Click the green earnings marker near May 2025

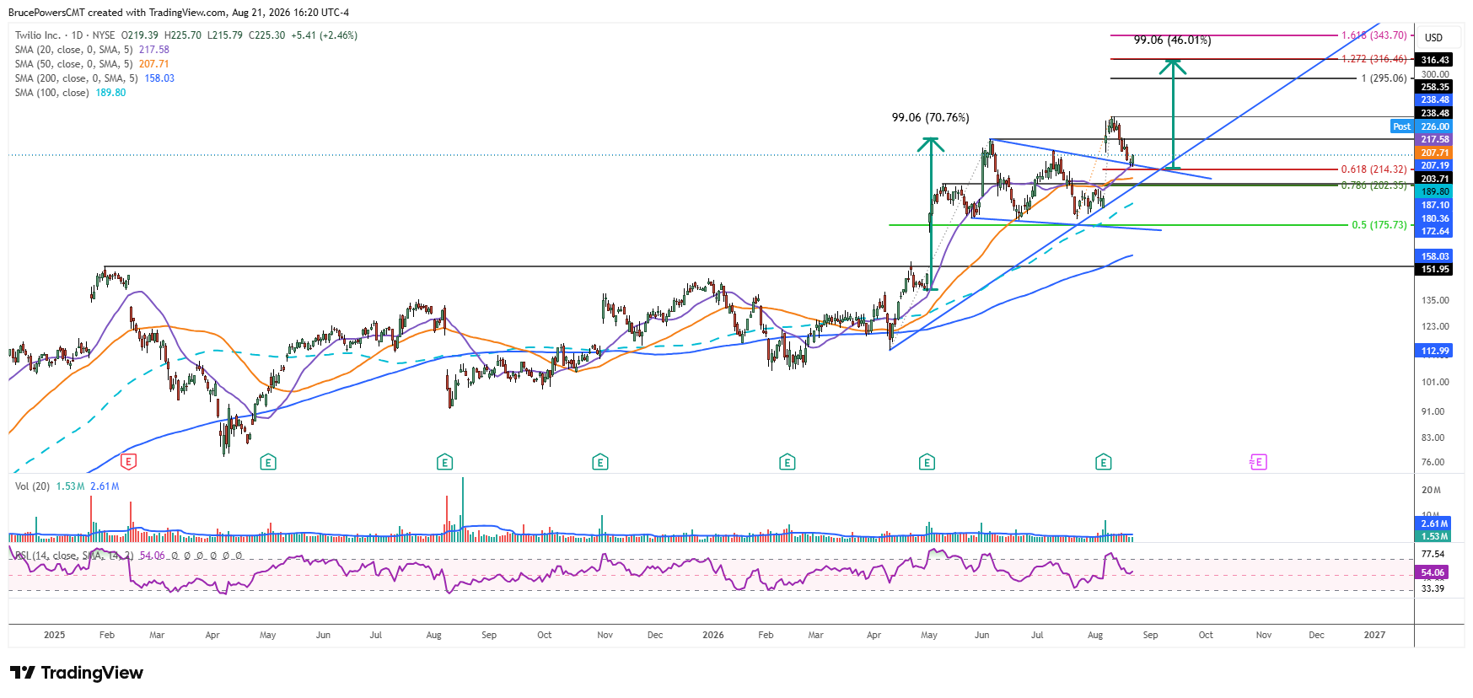pos(268,461)
